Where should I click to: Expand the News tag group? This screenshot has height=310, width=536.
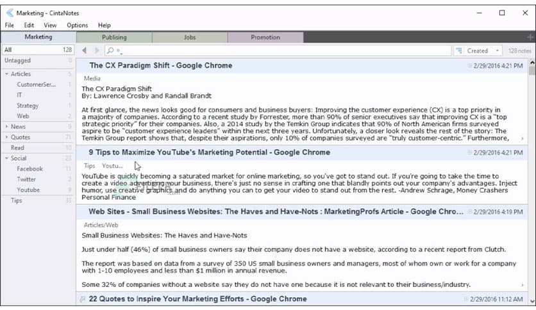click(6, 127)
